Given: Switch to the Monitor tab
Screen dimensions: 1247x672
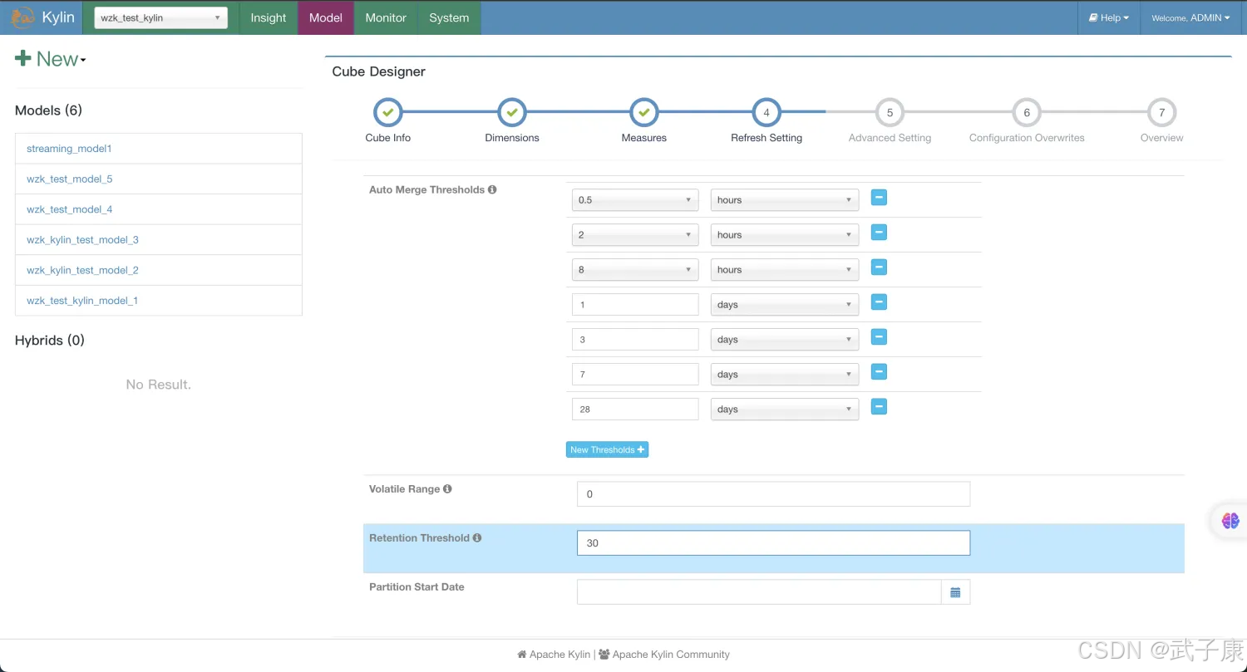Looking at the screenshot, I should tap(386, 17).
